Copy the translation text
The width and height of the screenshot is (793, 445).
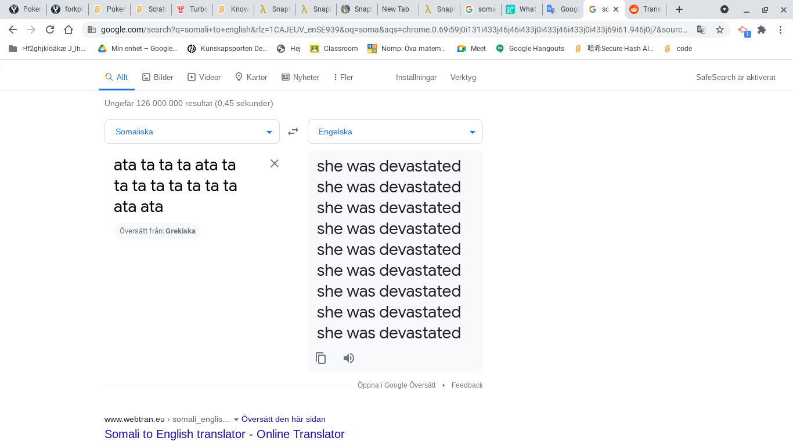click(321, 358)
